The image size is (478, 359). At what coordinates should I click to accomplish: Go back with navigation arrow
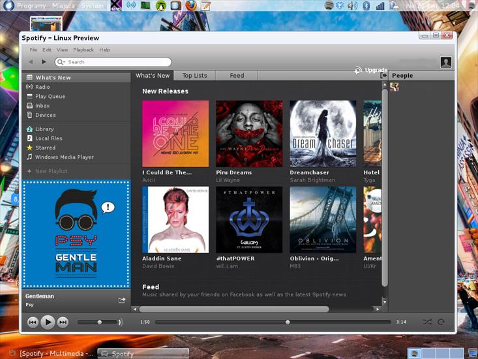31,62
